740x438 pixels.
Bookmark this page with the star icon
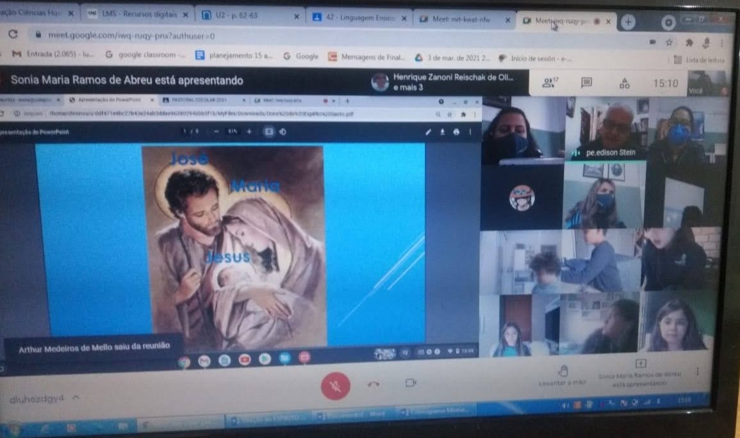click(669, 42)
